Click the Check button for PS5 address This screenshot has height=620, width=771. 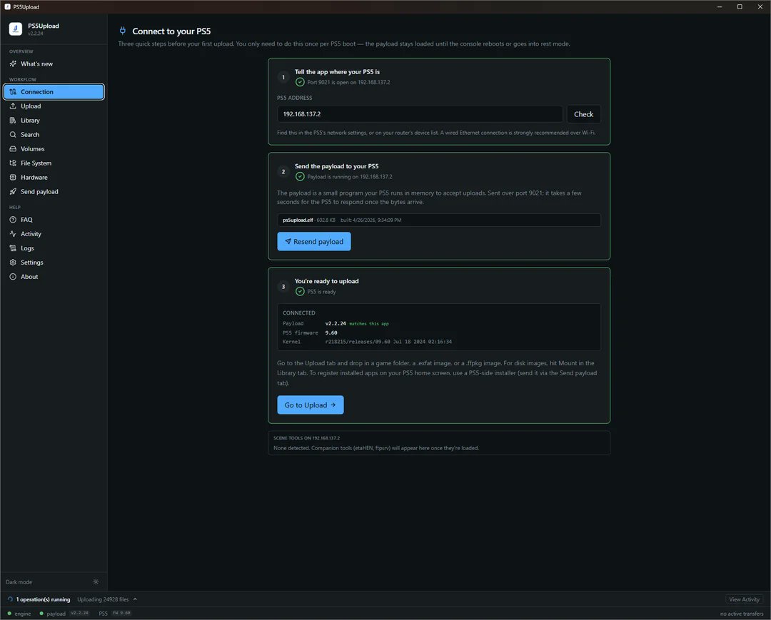[583, 114]
